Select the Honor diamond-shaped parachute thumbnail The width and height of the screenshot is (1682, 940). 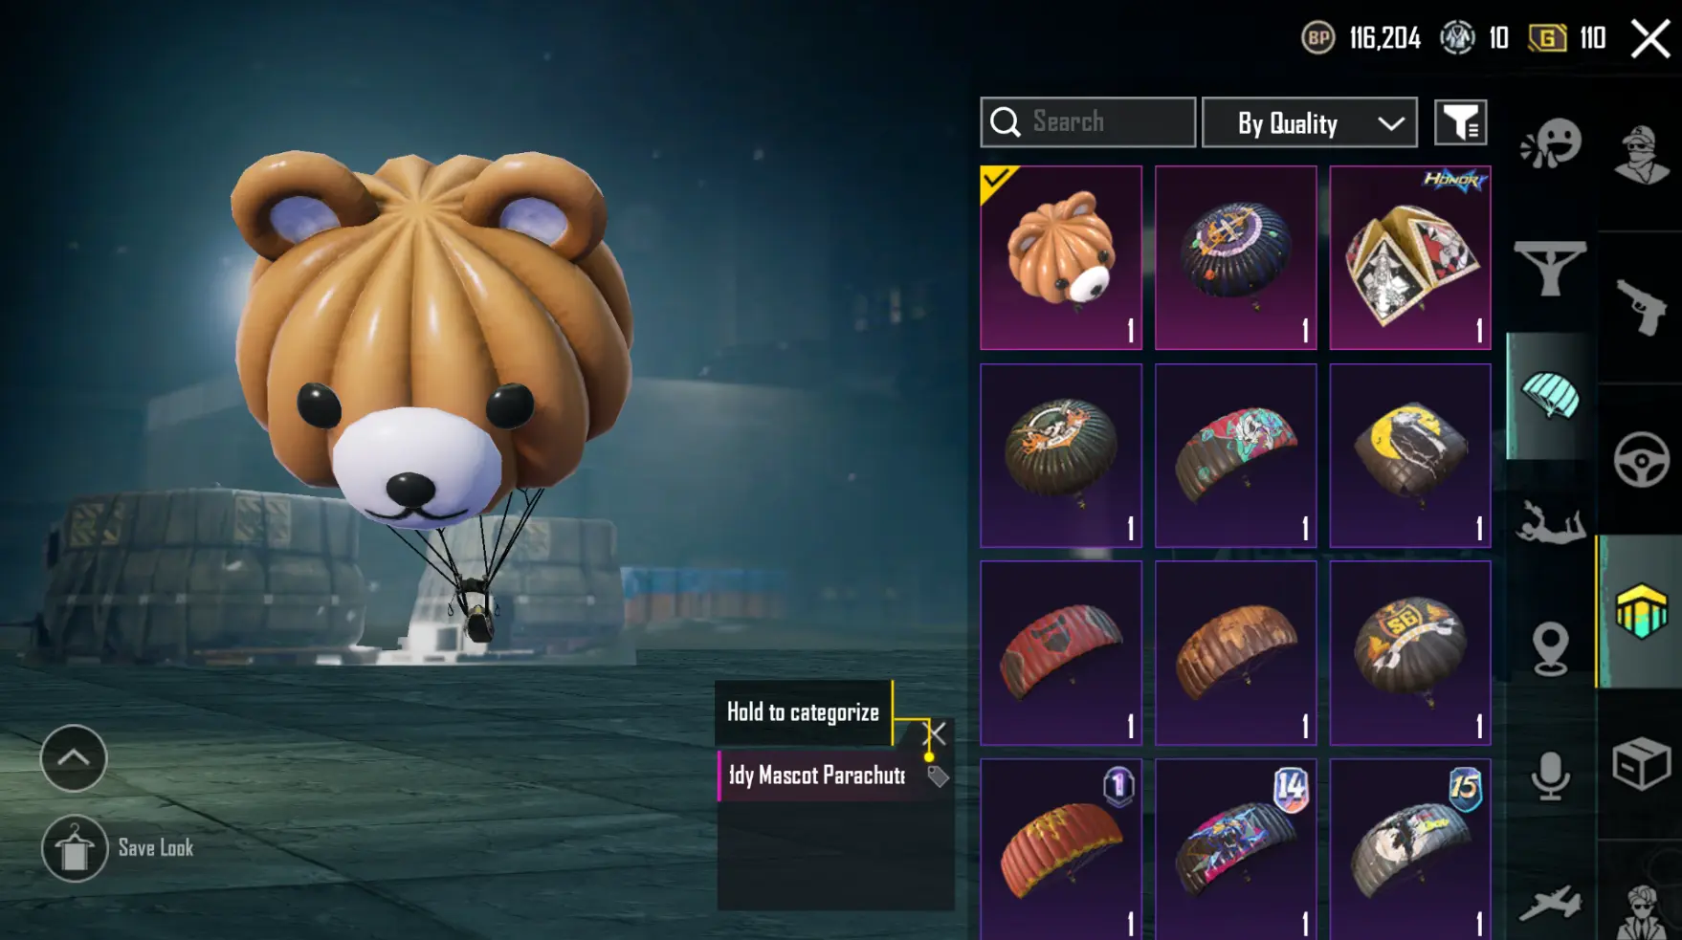[1410, 257]
